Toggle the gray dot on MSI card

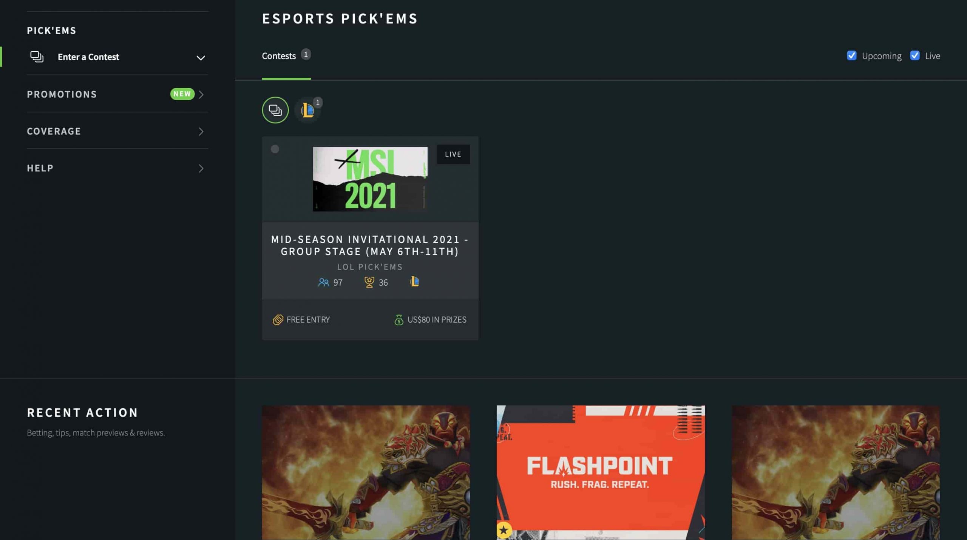(x=275, y=149)
